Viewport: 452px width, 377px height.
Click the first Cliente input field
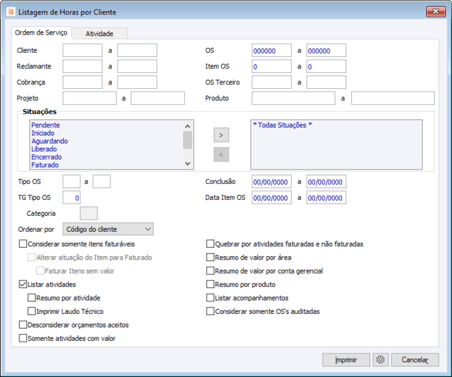click(83, 51)
